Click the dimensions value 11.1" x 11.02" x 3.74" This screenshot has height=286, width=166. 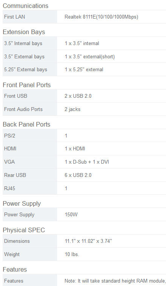[88, 241]
